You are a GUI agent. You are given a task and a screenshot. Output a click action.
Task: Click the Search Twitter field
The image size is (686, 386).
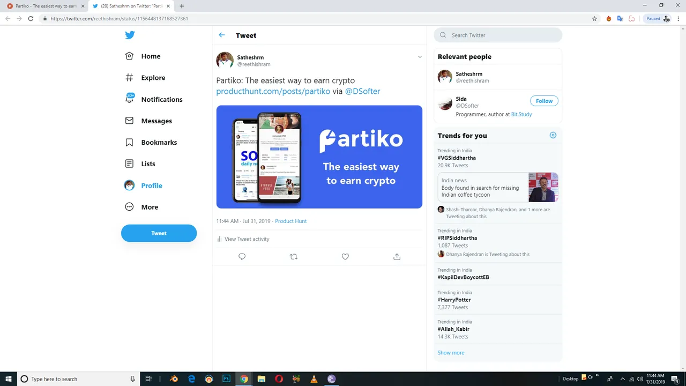(498, 35)
